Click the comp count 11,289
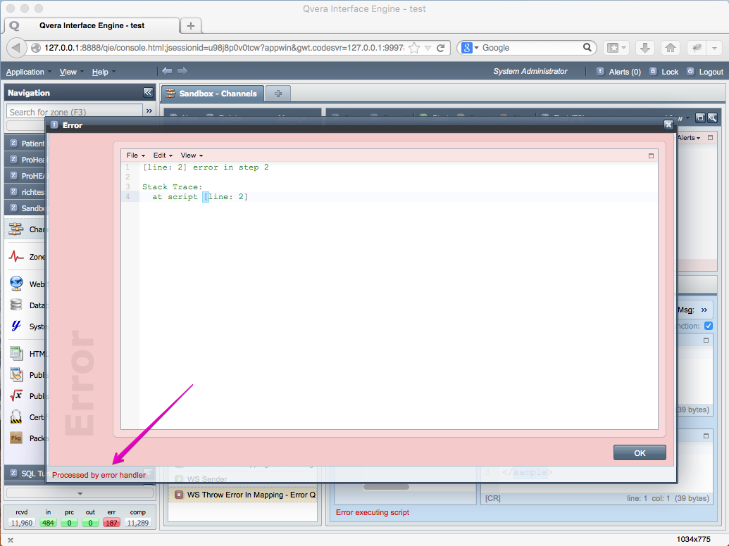729x546 pixels. pos(137,523)
